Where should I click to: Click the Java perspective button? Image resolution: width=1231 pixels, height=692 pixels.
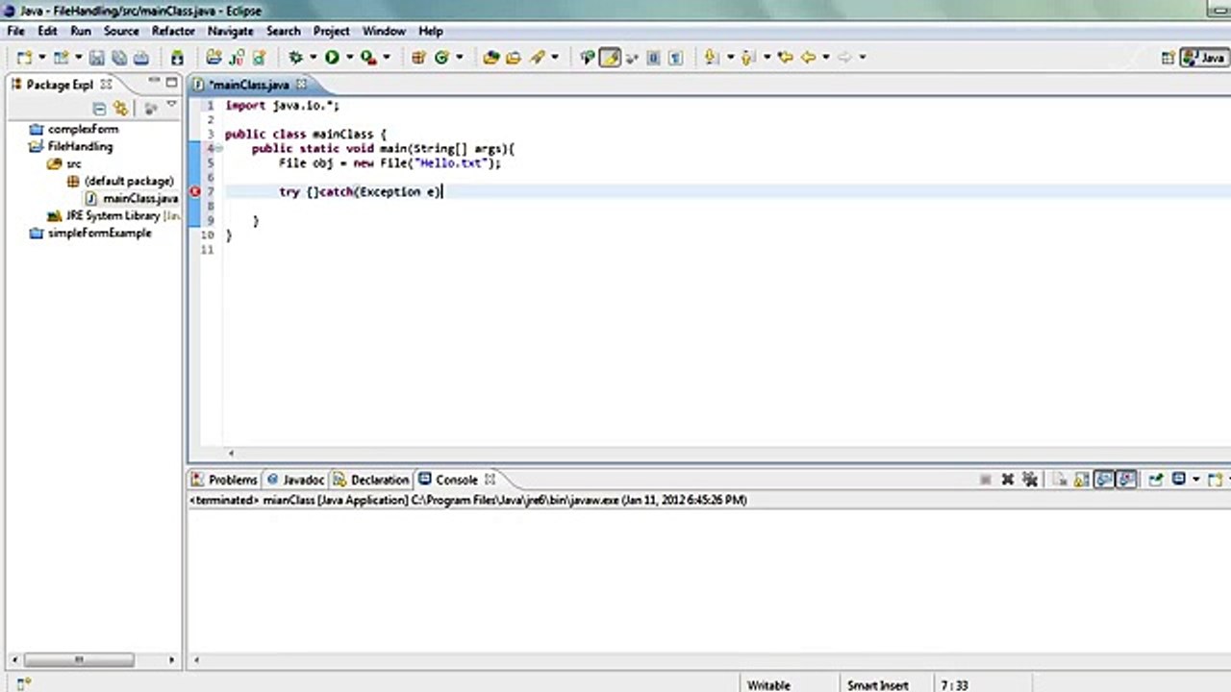tap(1202, 58)
